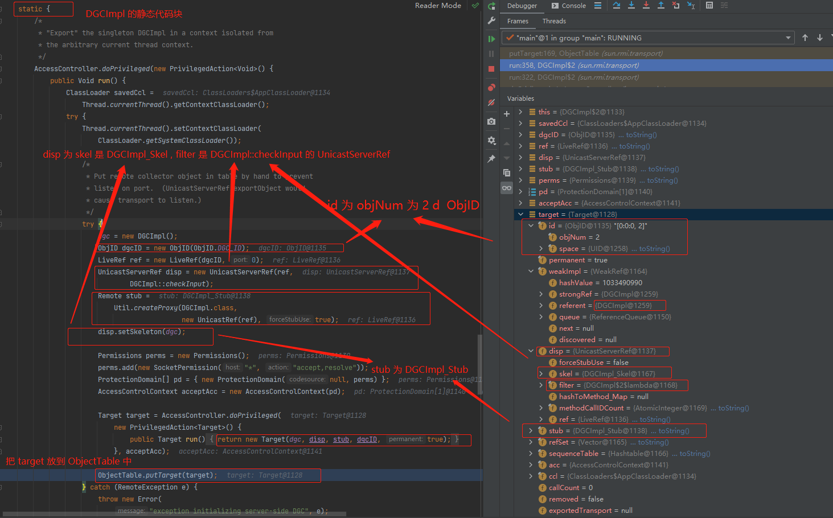Open the Threads tab
833x518 pixels.
tap(554, 21)
